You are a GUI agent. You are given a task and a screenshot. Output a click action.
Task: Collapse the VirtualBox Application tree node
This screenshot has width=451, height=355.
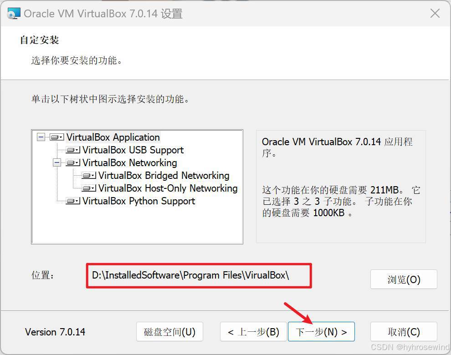tap(41, 137)
